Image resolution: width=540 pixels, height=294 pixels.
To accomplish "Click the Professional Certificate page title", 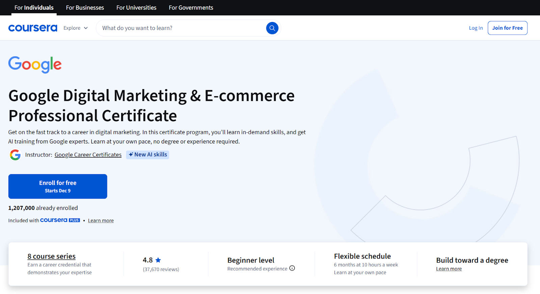I will [x=151, y=106].
